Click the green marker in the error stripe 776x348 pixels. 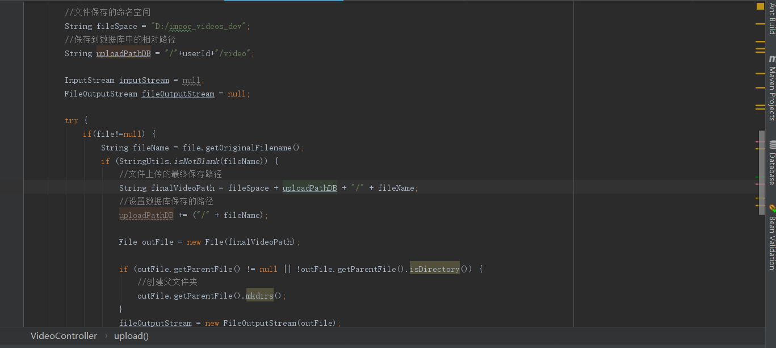(x=757, y=178)
